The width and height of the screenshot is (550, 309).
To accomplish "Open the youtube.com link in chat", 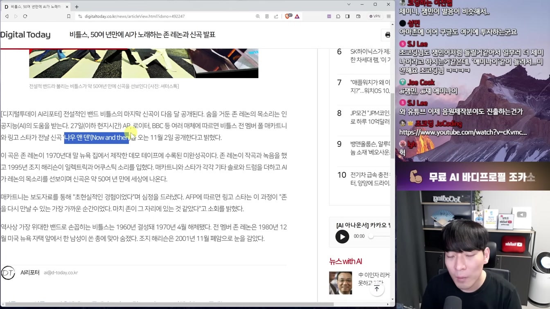I will 463,132.
